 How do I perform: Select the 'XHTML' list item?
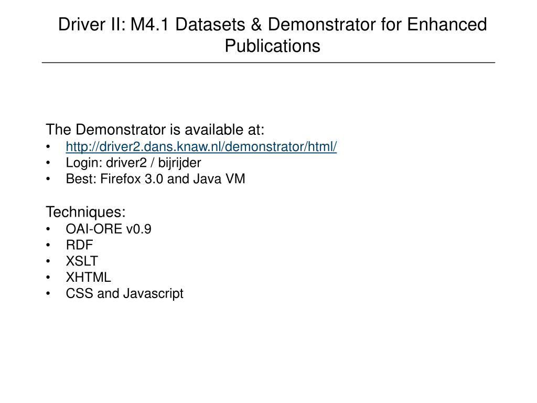[x=88, y=277]
